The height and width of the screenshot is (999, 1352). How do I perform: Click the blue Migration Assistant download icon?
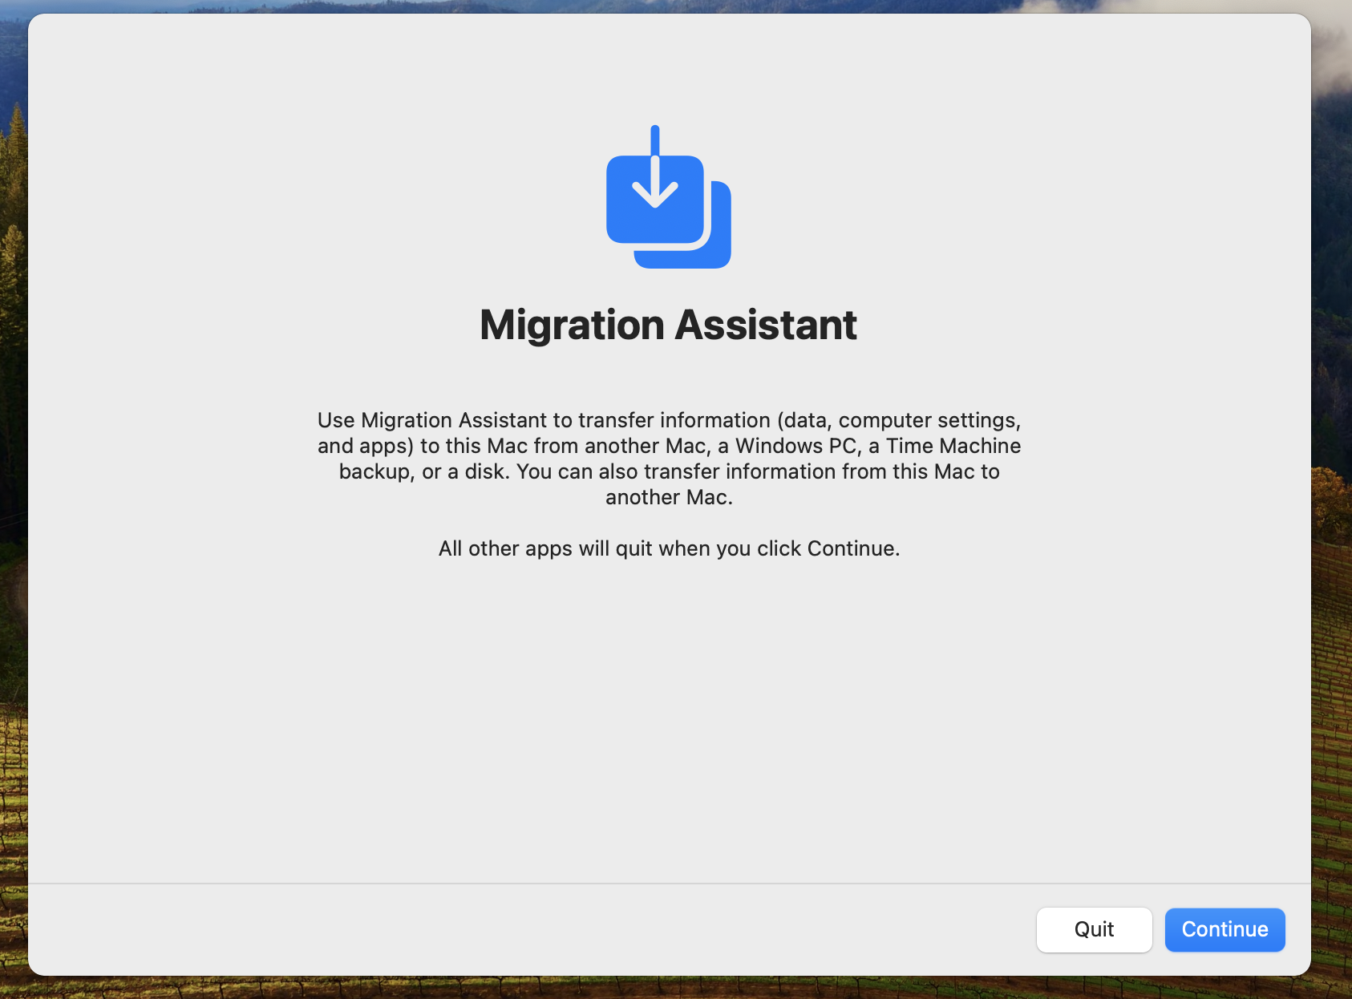(x=669, y=196)
